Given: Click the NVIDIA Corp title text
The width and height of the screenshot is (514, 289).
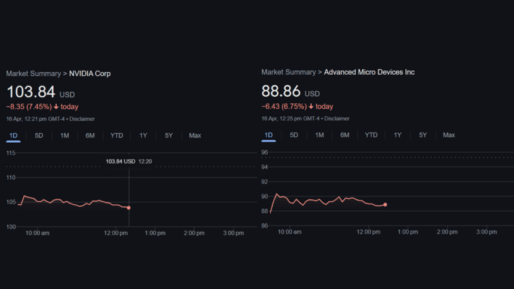Looking at the screenshot, I should click(90, 73).
